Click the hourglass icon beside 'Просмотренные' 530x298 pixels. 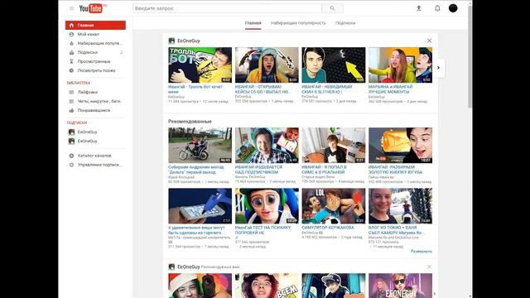coord(71,61)
